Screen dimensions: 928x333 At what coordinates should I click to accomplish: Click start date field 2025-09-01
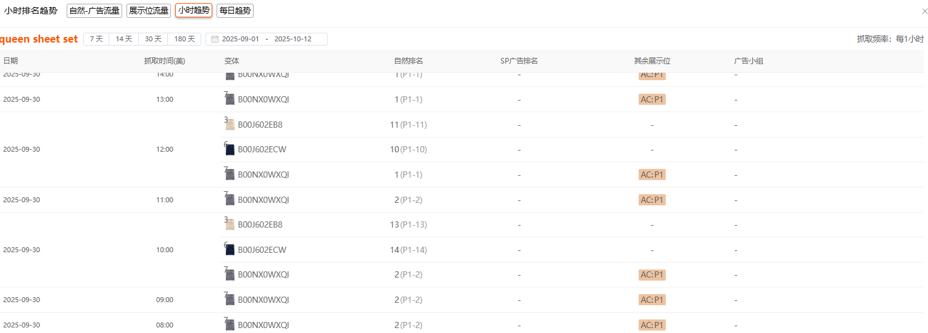pos(240,39)
